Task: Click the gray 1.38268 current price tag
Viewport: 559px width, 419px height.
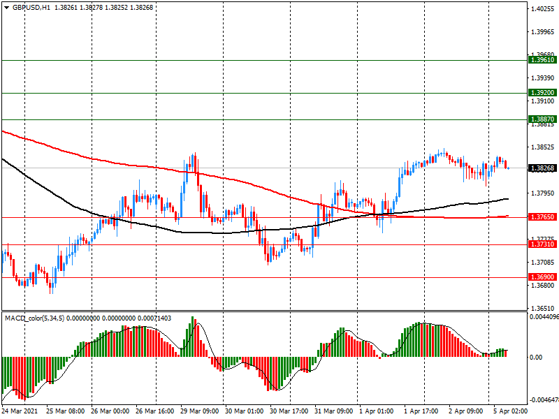Action: (542, 168)
